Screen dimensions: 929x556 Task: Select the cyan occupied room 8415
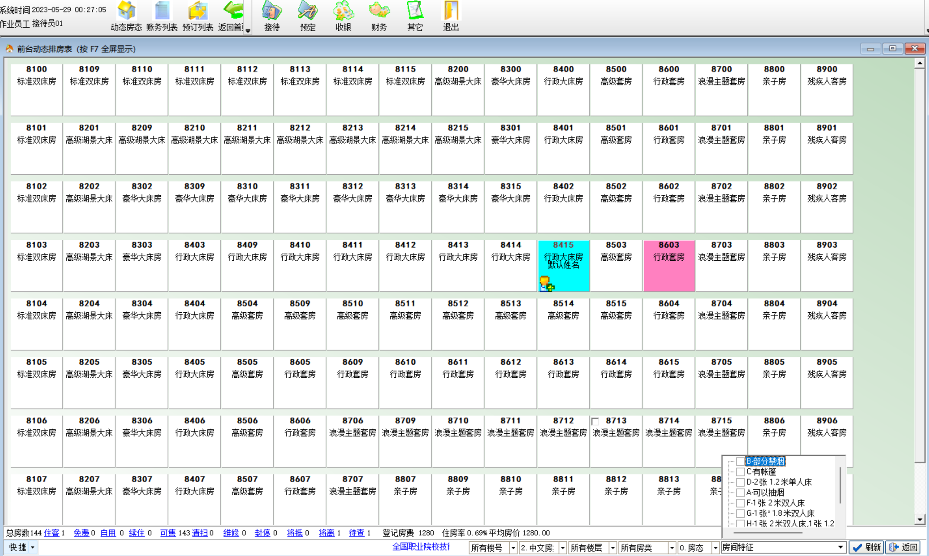point(563,265)
